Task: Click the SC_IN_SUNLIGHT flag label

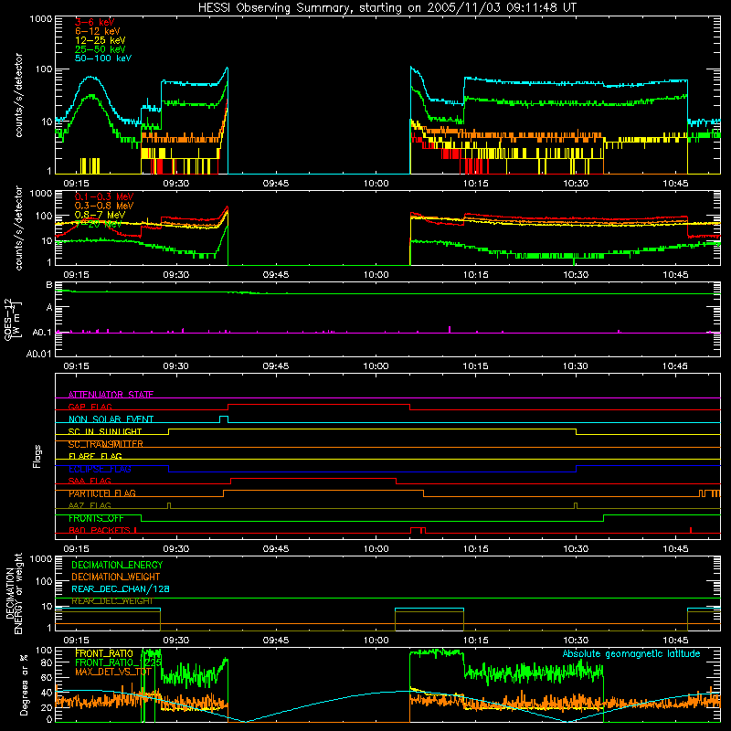Action: click(x=105, y=431)
